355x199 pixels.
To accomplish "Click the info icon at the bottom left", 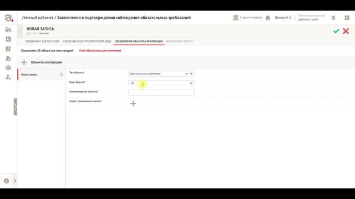I will (6, 181).
